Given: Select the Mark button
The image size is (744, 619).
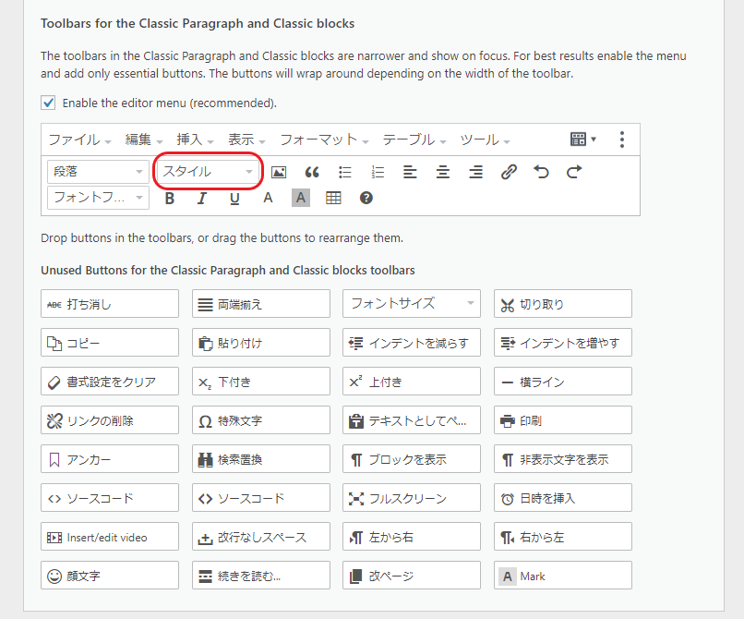Looking at the screenshot, I should click(563, 576).
